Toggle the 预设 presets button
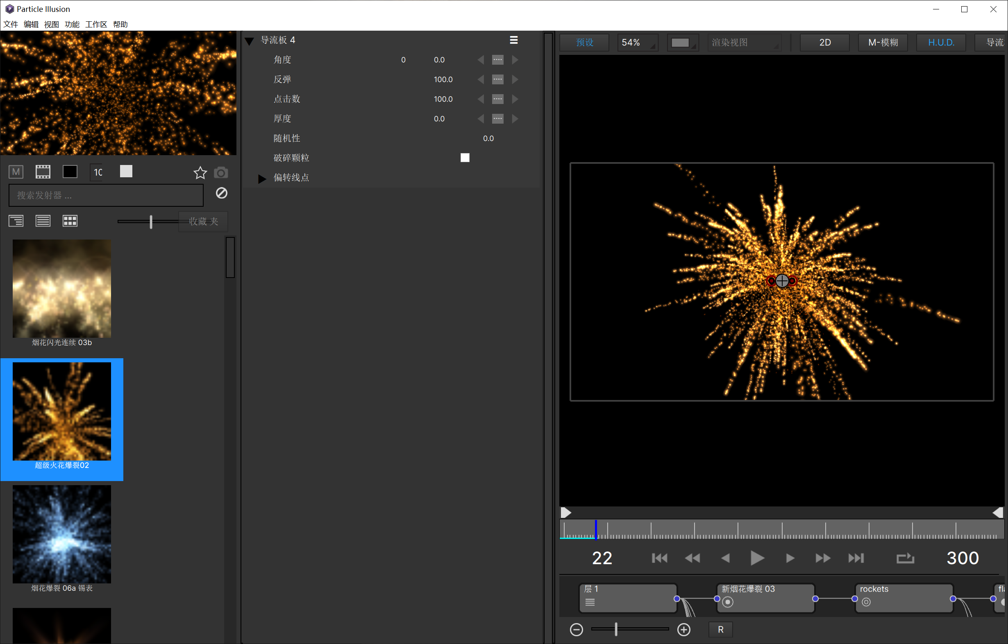Image resolution: width=1008 pixels, height=644 pixels. tap(584, 43)
